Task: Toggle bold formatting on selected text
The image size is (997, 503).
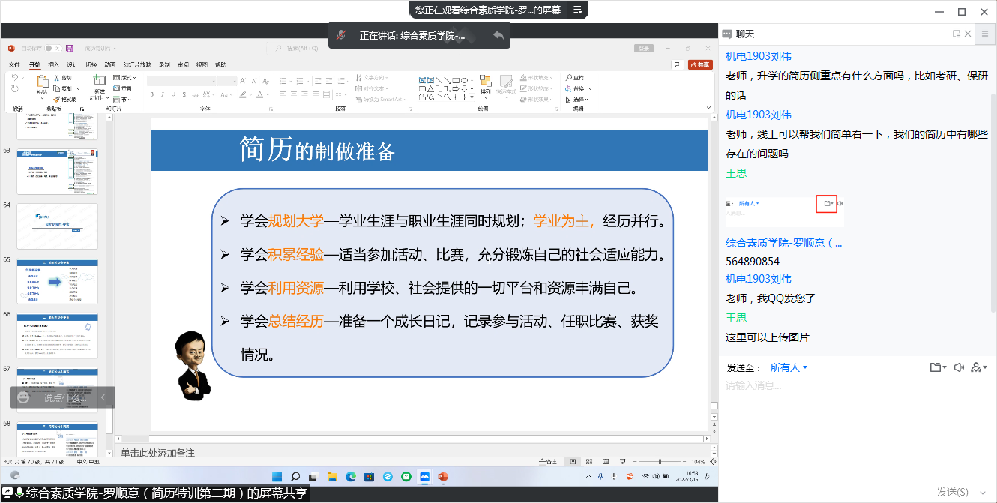Action: 152,94
